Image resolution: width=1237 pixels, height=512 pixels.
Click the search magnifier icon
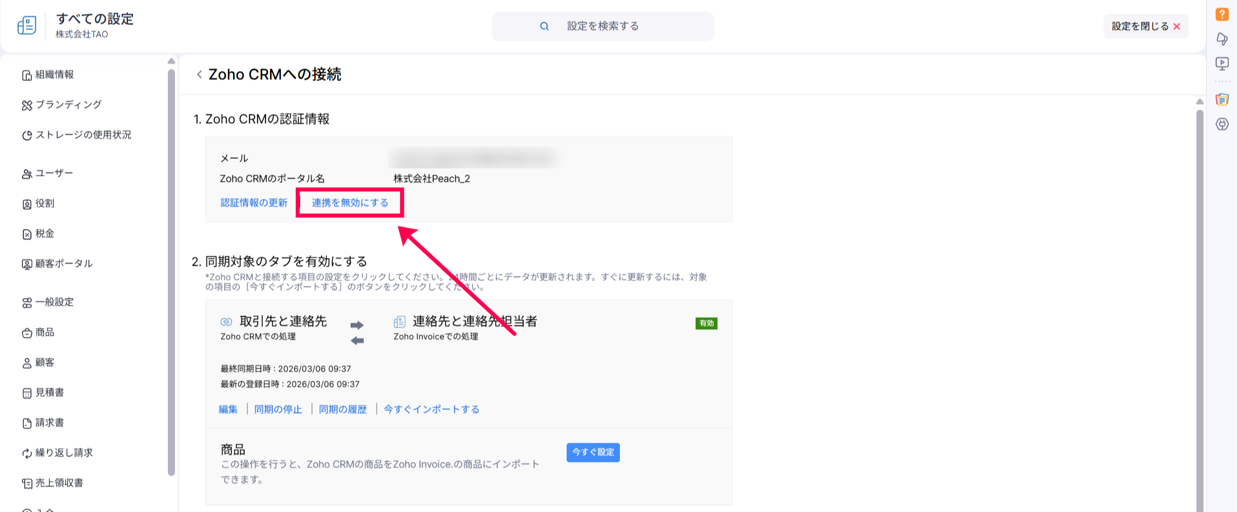coord(544,26)
